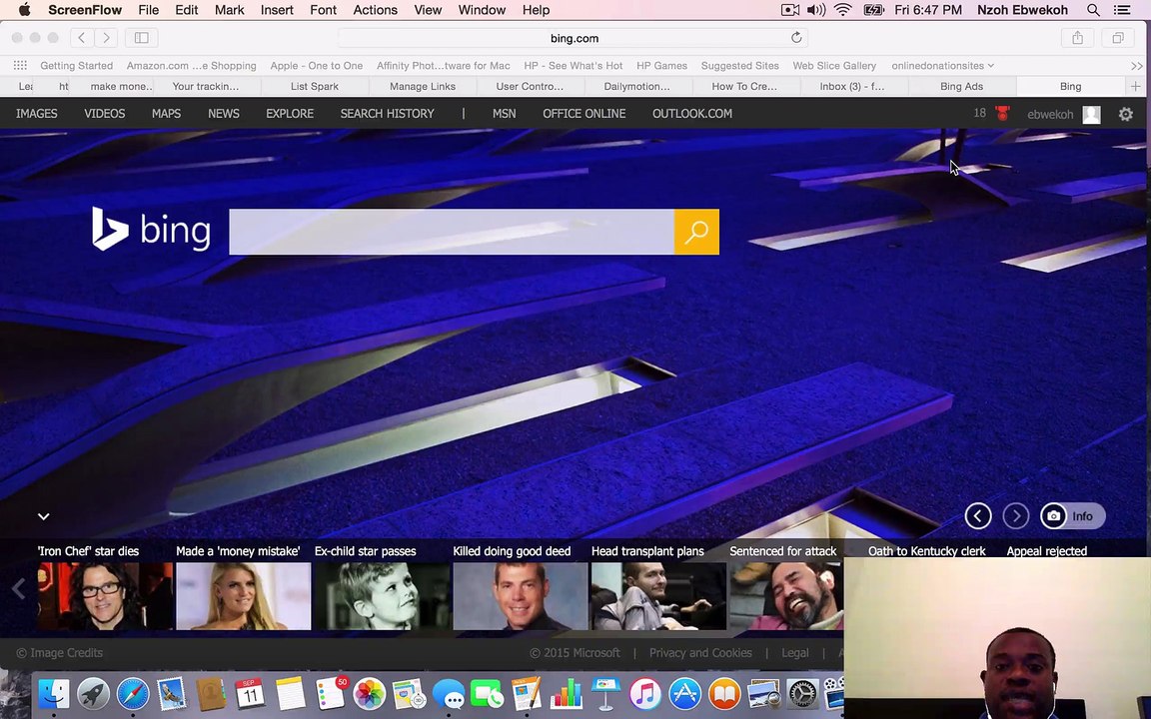This screenshot has height=719, width=1151.
Task: Open Privacy and Cookies footer link
Action: coord(700,653)
